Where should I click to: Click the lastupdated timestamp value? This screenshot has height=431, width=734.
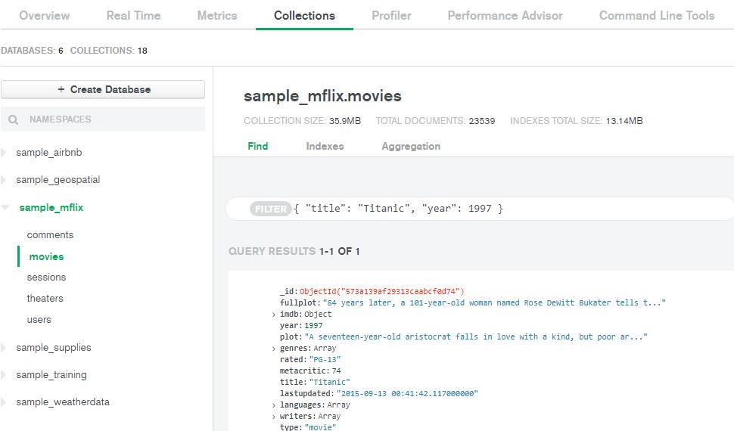[407, 393]
